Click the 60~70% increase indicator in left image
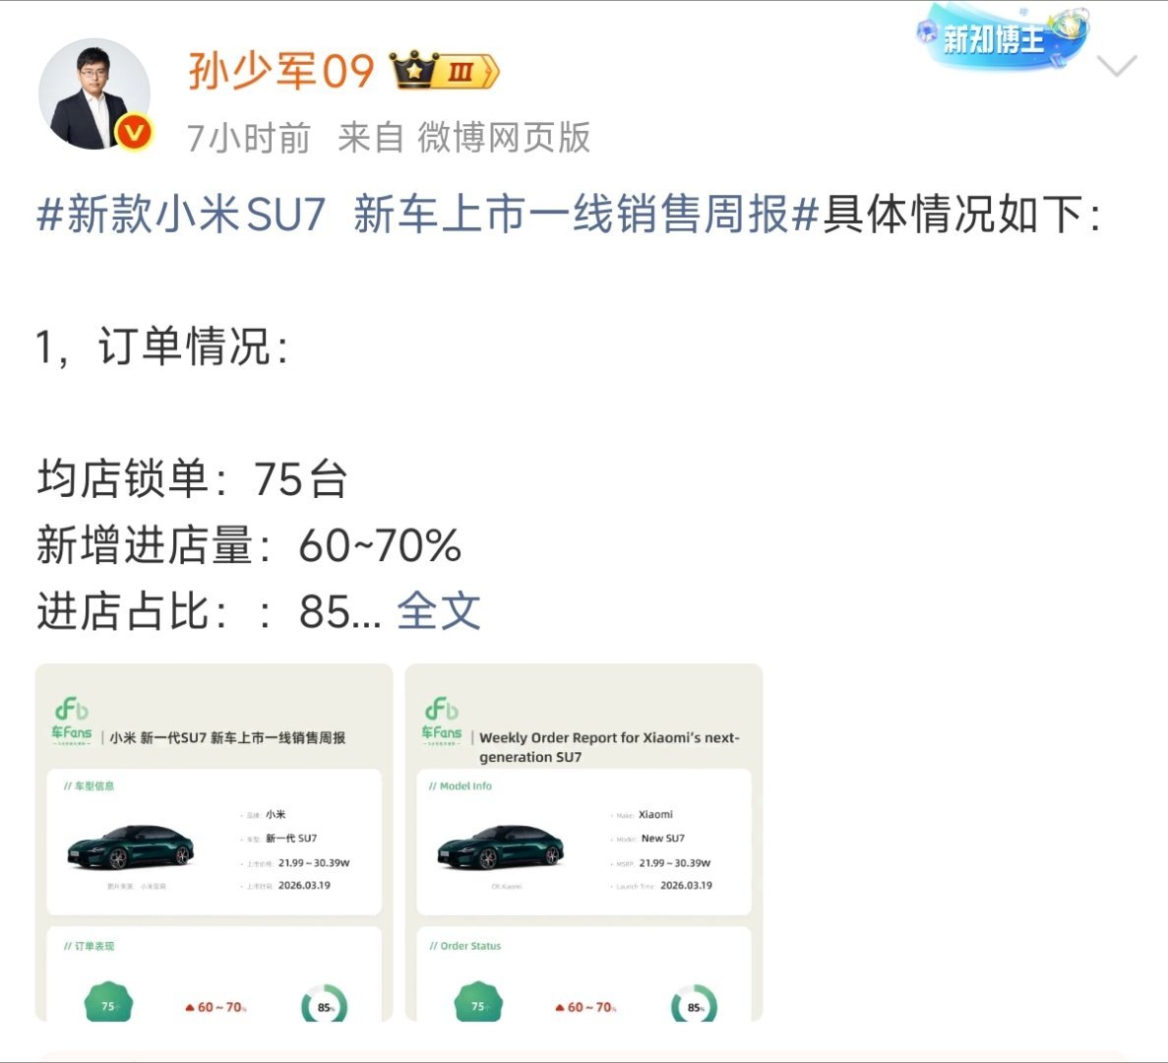This screenshot has height=1063, width=1168. pyautogui.click(x=216, y=1007)
